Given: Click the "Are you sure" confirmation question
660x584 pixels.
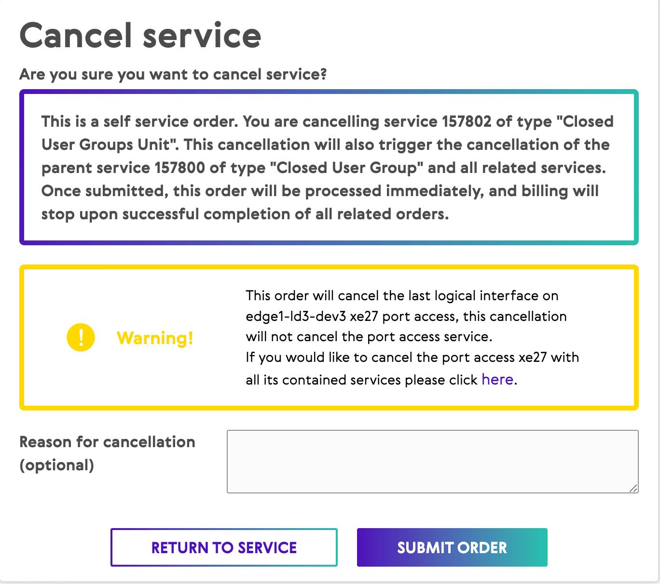Looking at the screenshot, I should [173, 75].
